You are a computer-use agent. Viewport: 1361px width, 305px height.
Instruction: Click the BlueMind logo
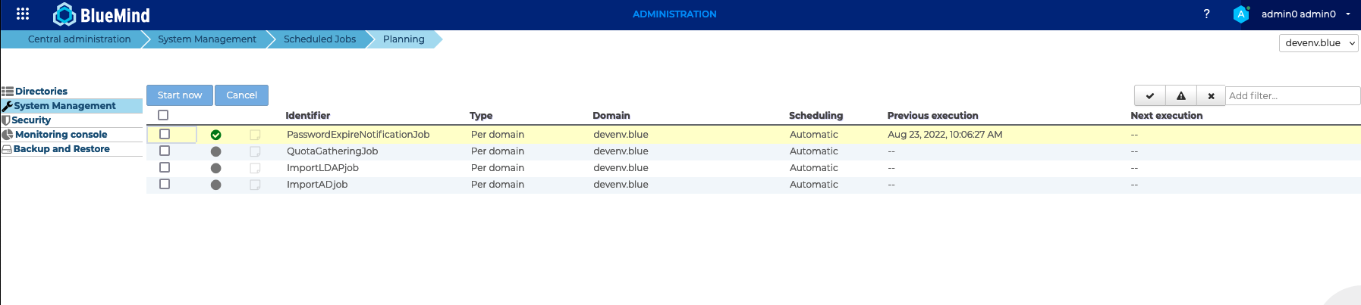(102, 14)
